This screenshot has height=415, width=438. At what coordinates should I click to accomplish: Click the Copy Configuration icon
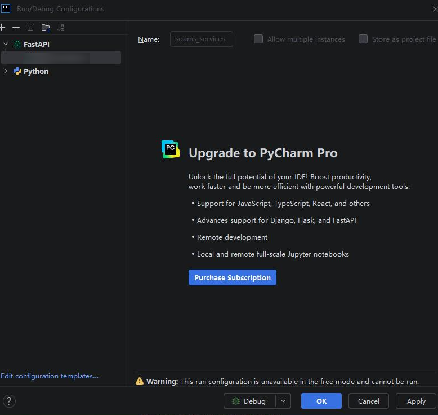coord(31,28)
